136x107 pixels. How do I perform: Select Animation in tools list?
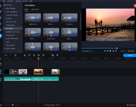13,28
